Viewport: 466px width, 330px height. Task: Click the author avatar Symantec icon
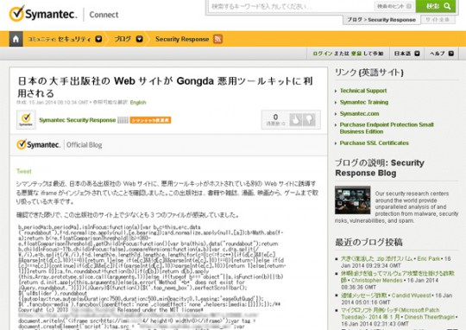[x=26, y=119]
